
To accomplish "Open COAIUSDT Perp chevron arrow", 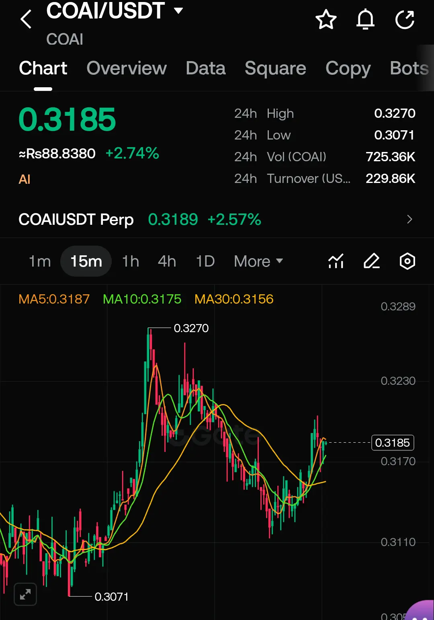I will click(x=409, y=220).
